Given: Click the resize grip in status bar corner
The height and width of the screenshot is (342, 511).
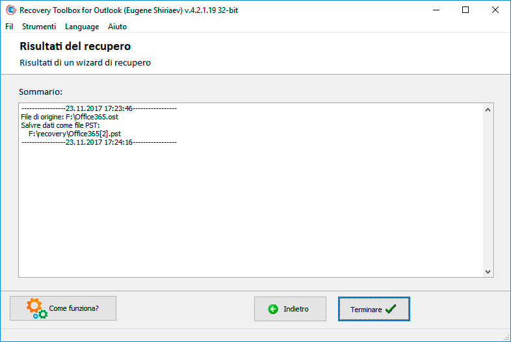Looking at the screenshot, I should click(506, 337).
